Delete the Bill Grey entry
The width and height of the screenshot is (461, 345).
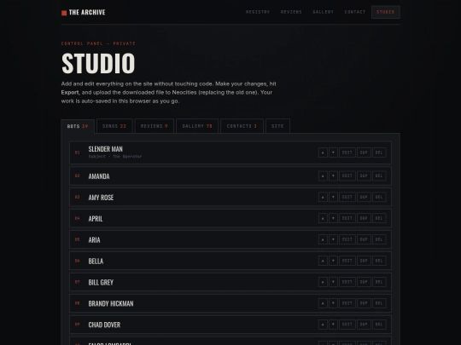(379, 282)
